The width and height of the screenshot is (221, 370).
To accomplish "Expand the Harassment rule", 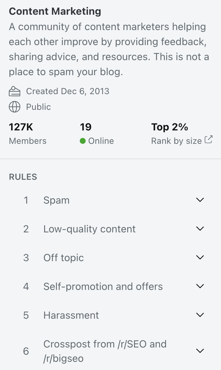I will pos(200,315).
